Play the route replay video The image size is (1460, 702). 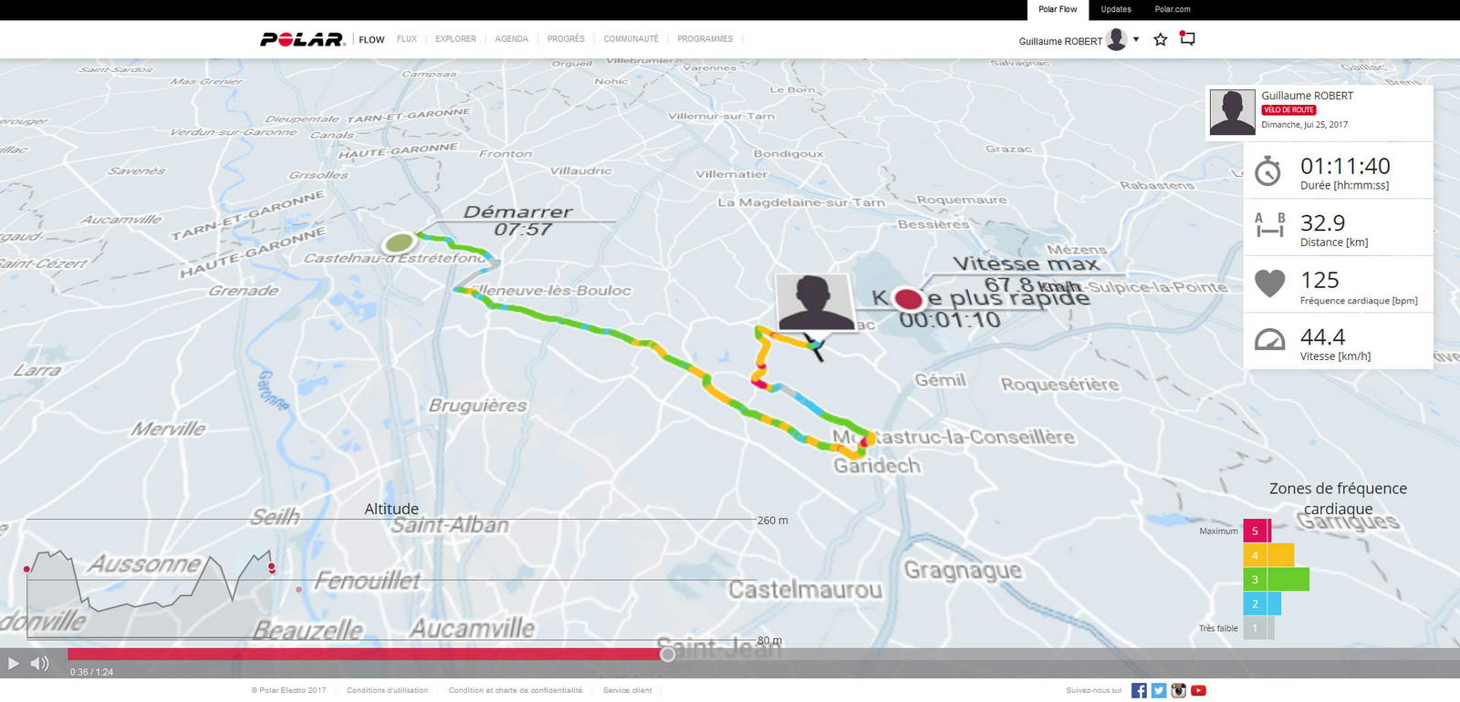point(13,663)
